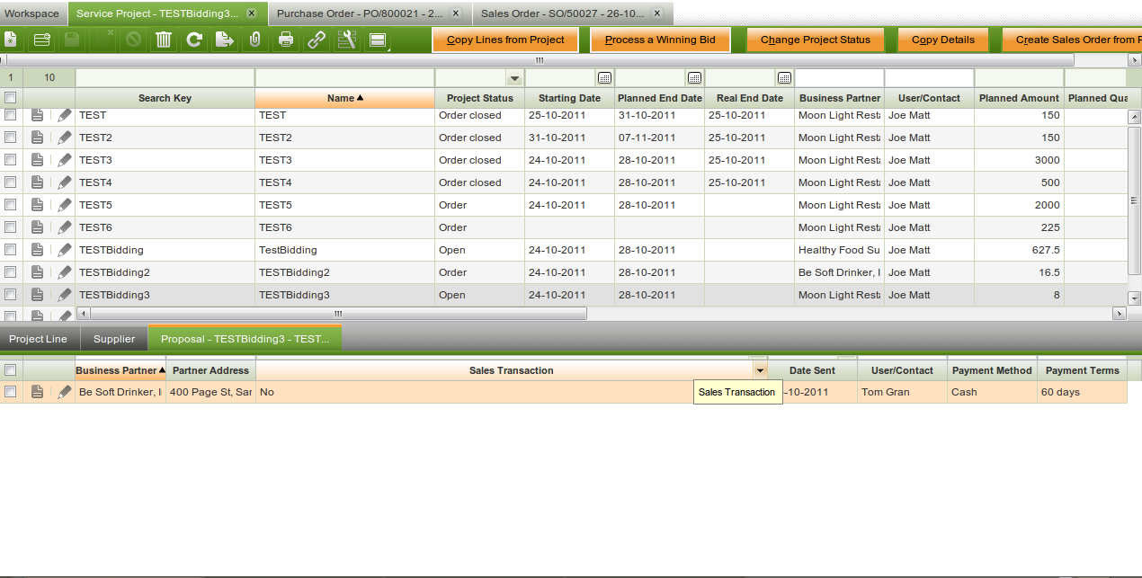Image resolution: width=1142 pixels, height=578 pixels.
Task: Open the wrench customize icon
Action: (347, 40)
